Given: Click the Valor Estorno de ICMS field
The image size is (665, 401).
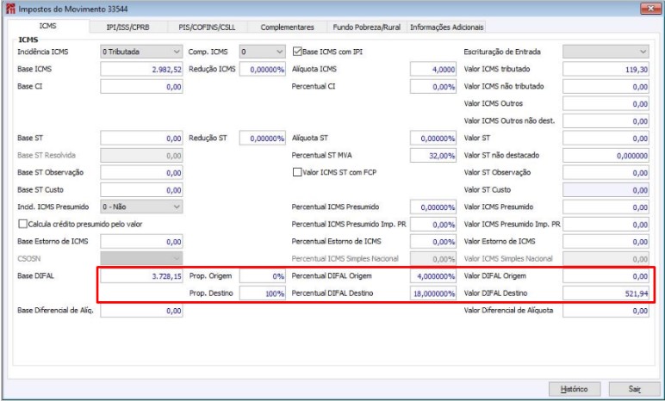Looking at the screenshot, I should 606,242.
